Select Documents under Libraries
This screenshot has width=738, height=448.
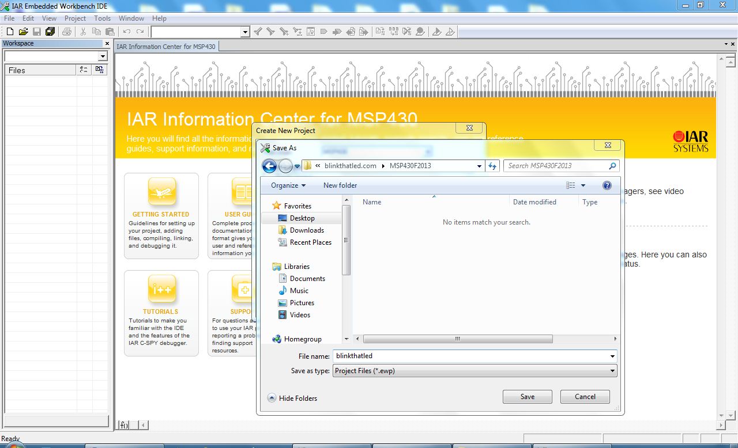(307, 279)
